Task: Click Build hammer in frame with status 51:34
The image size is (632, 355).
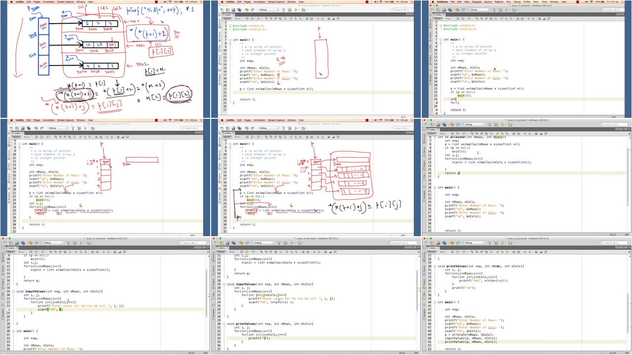Action: [x=490, y=243]
